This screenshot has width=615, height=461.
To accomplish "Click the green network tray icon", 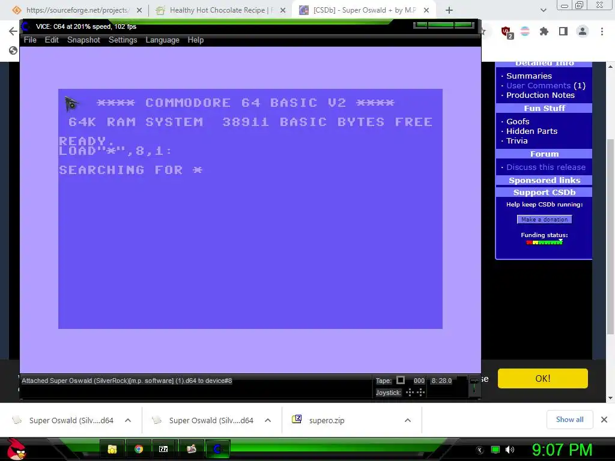I will pos(495,450).
